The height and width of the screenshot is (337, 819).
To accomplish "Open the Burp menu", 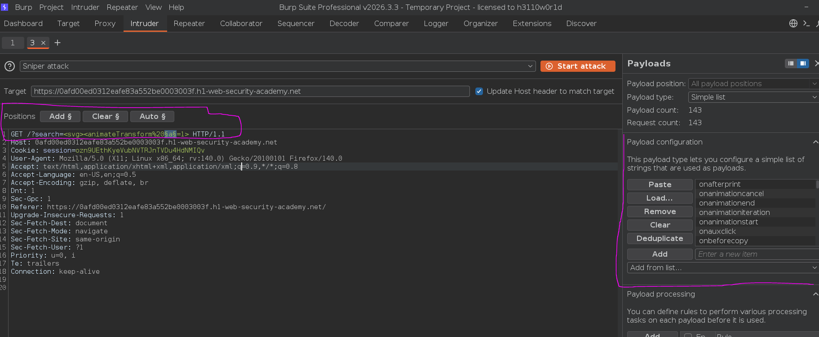I will [x=23, y=7].
